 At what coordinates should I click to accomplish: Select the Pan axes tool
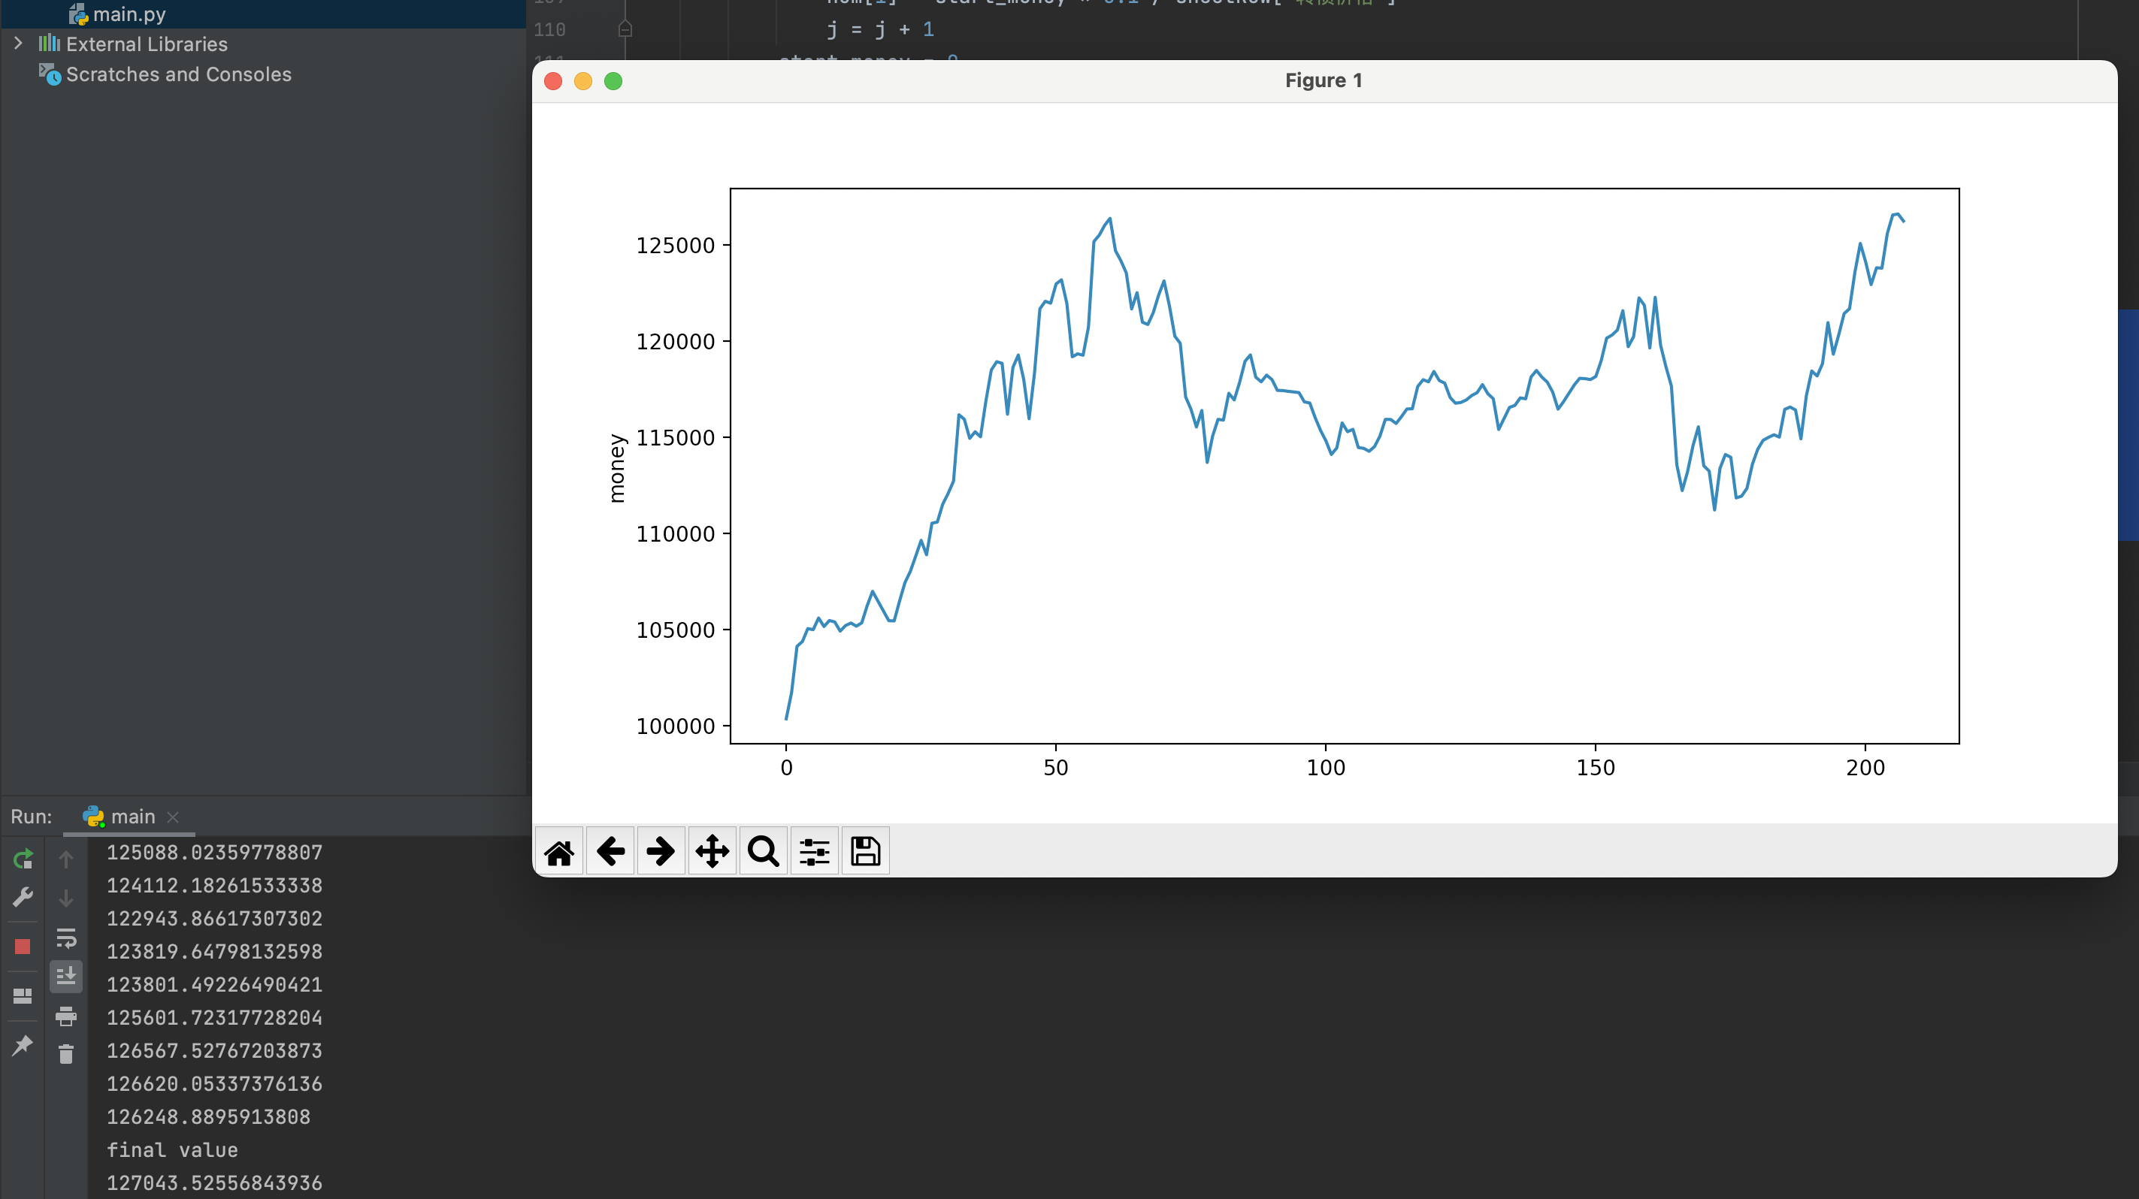[712, 851]
